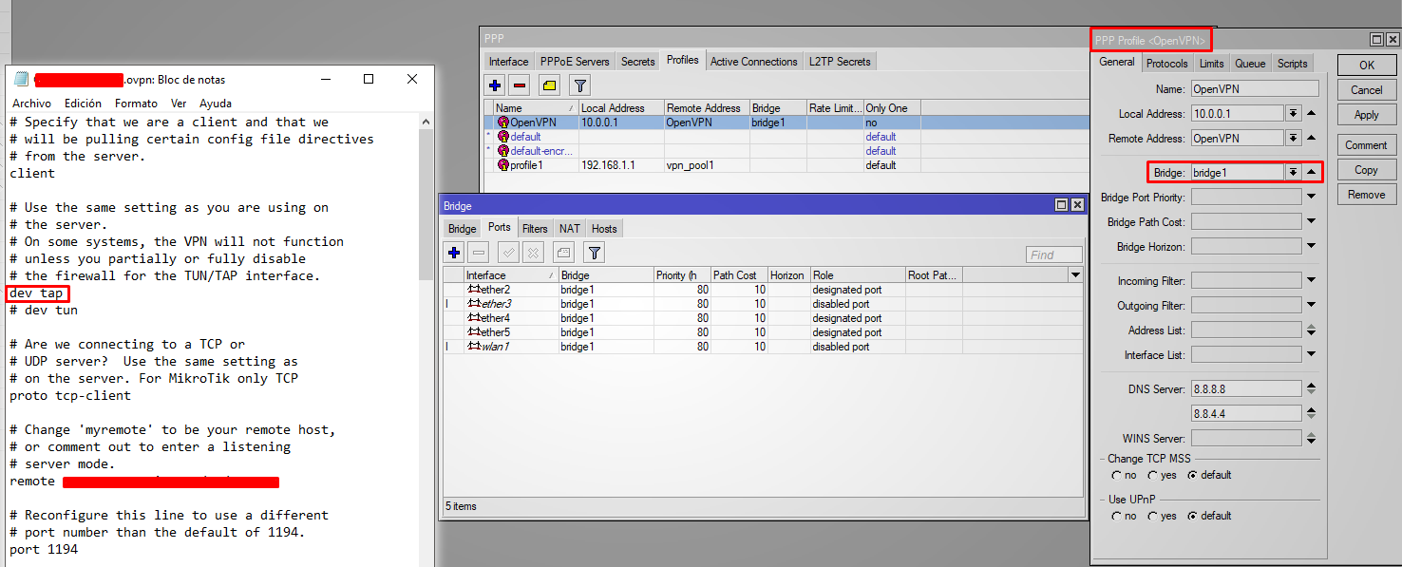Screen dimensions: 1402x567
Task: Click the wlan1 port interface icon
Action: [x=473, y=347]
